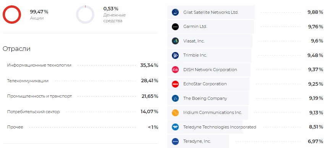Select the Прочее sector row
330x148 pixels.
82,127
